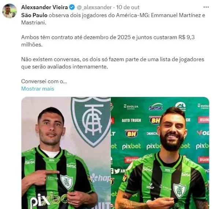Click the display name Alexsander Vieira
This screenshot has height=209, width=212.
[x=44, y=7]
